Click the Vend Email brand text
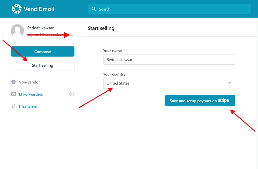 pyautogui.click(x=39, y=9)
